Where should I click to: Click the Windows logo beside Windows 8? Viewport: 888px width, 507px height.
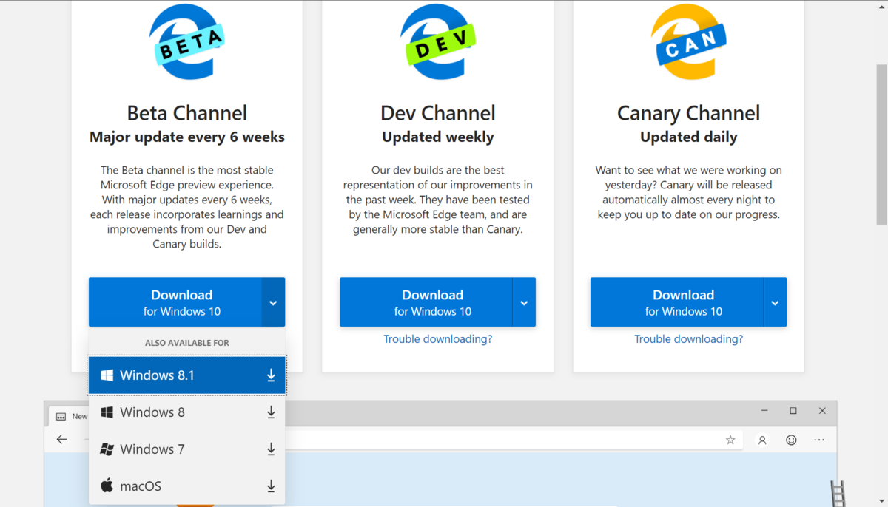coord(107,412)
